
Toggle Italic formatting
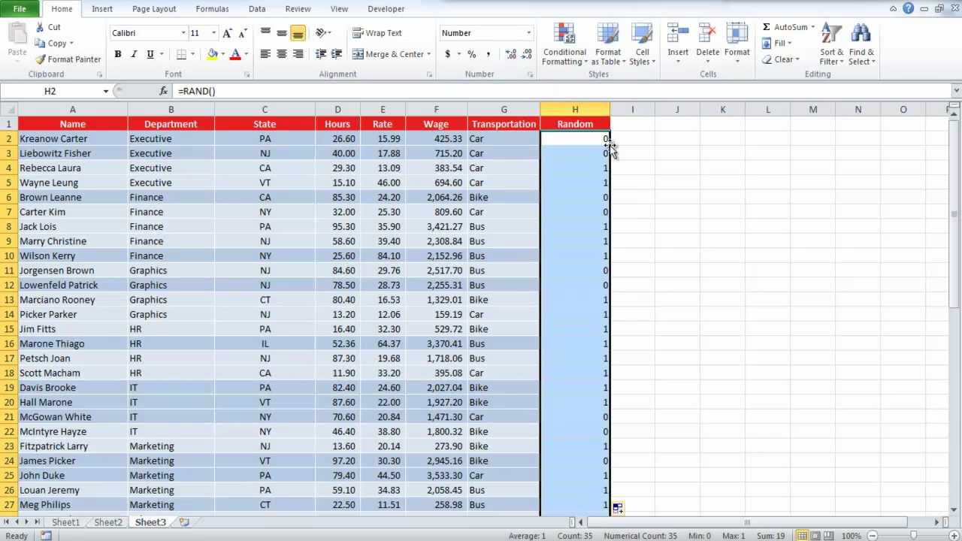[134, 54]
